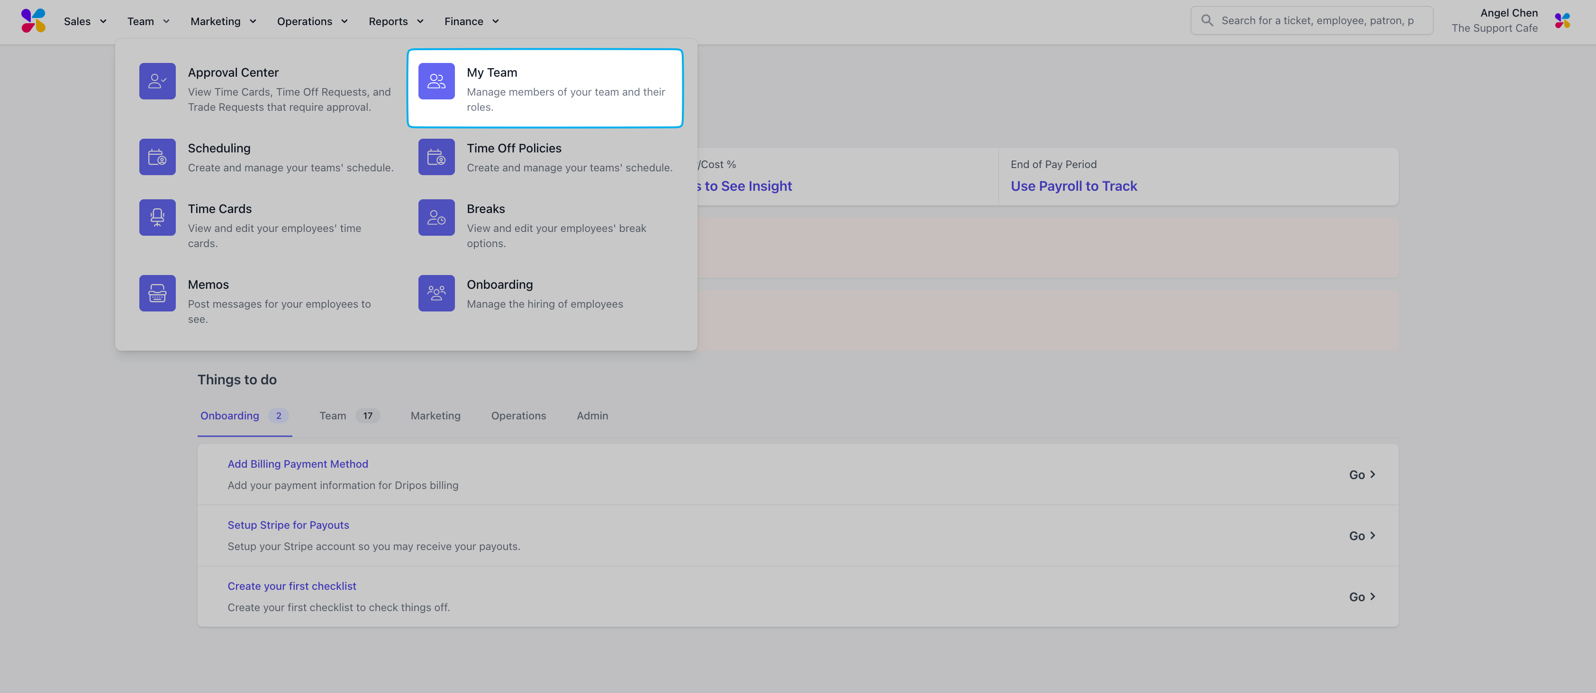Screen dimensions: 1596x693
Task: Click the Dripos logo in top-left
Action: [x=34, y=21]
